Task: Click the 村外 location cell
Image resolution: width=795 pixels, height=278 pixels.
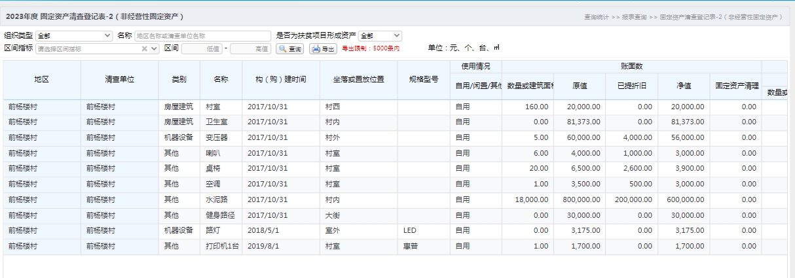Action: tap(359, 137)
